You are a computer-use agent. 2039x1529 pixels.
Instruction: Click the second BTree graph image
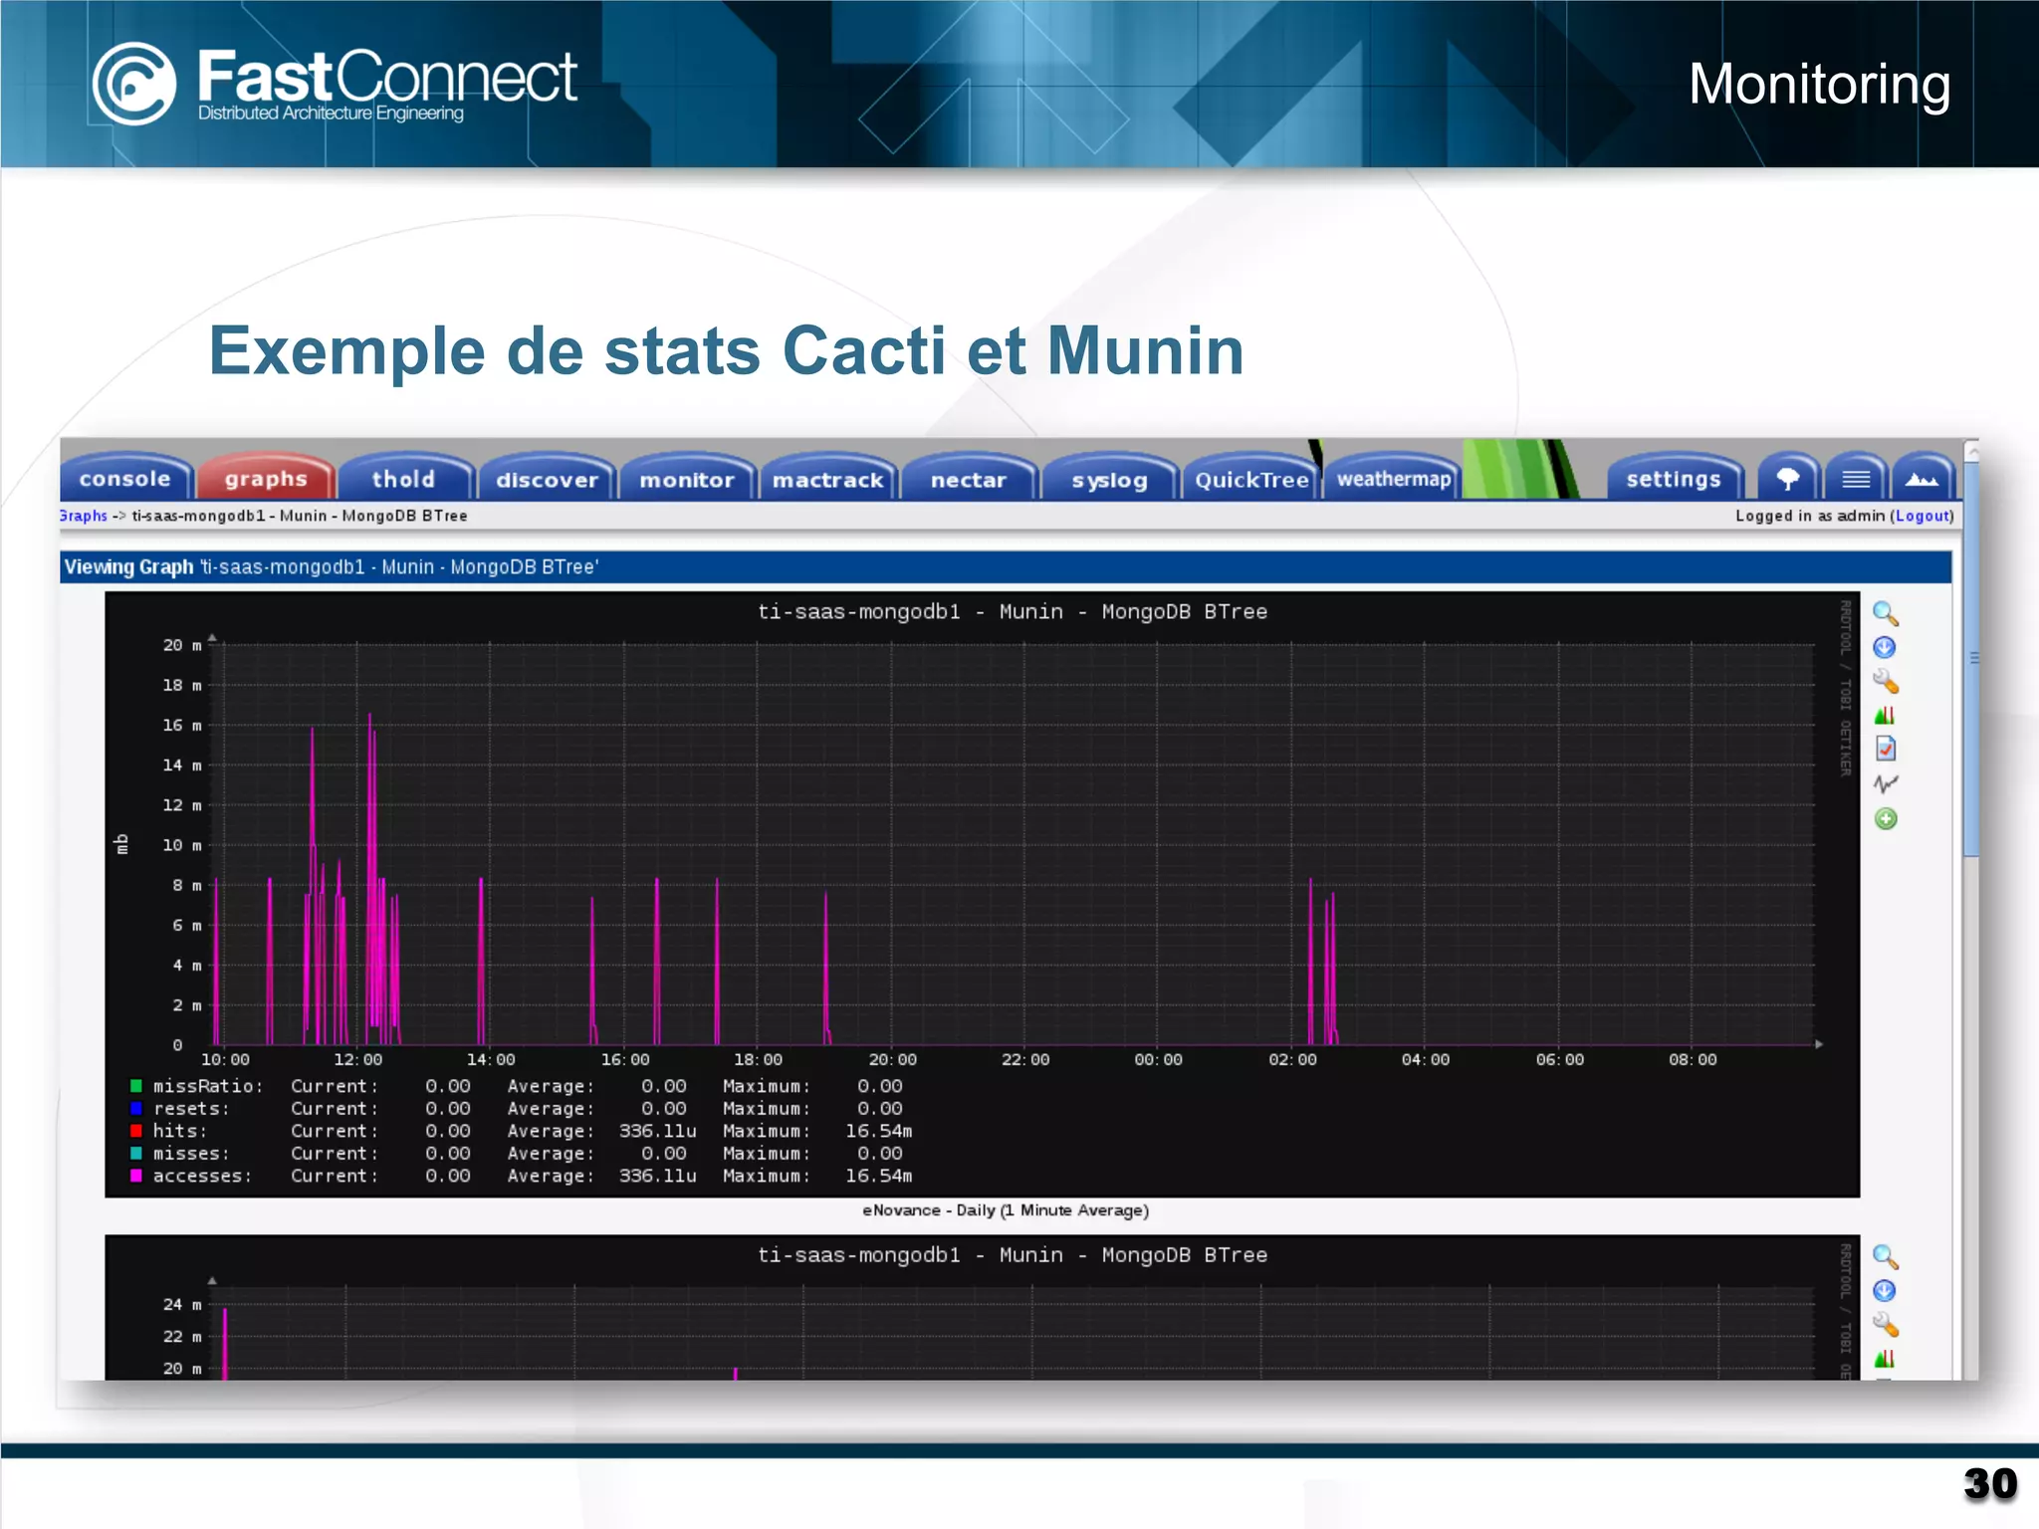pyautogui.click(x=983, y=1307)
